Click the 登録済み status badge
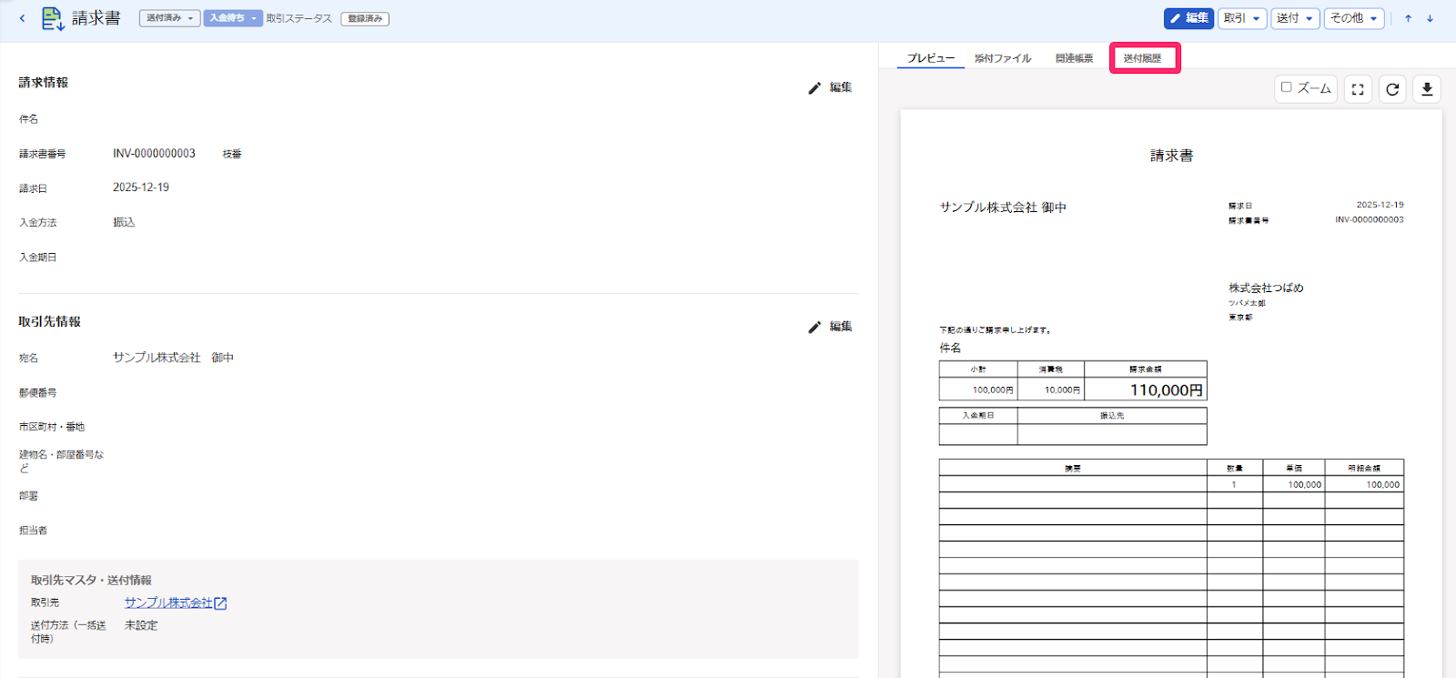The image size is (1456, 678). pyautogui.click(x=365, y=18)
